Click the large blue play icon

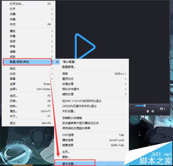85,46
